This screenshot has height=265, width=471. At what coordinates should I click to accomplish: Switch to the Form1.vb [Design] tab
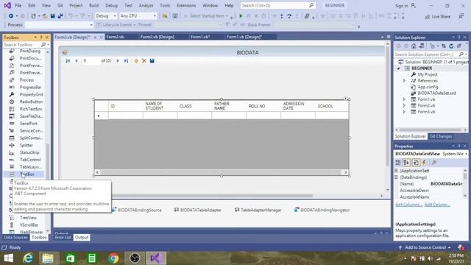click(244, 37)
